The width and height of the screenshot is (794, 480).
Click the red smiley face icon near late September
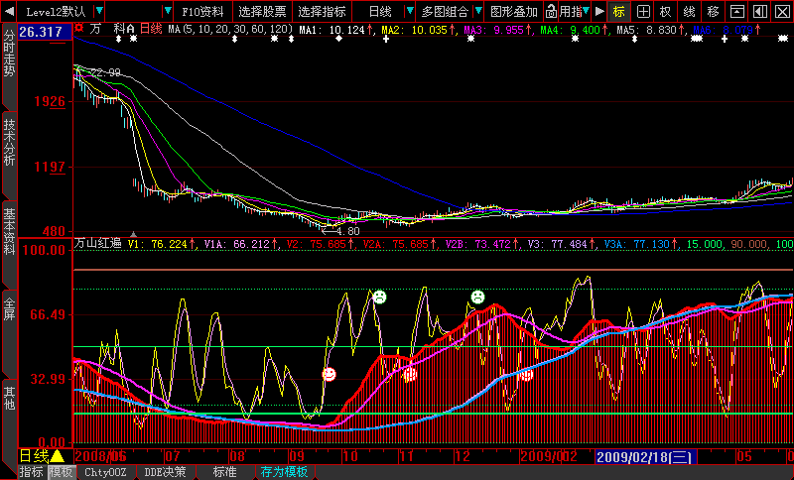click(x=330, y=374)
